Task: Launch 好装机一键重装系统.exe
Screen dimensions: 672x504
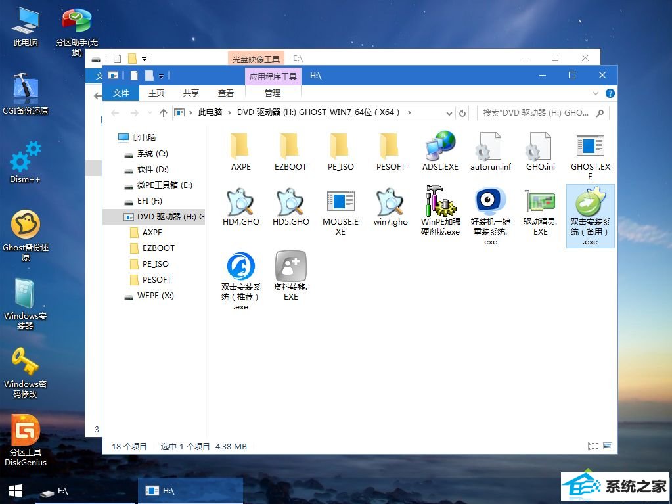Action: click(x=490, y=204)
